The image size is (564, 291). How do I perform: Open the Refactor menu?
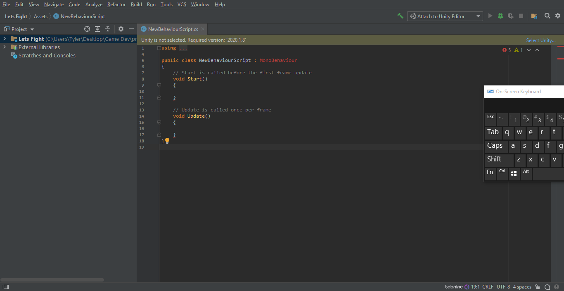click(116, 5)
